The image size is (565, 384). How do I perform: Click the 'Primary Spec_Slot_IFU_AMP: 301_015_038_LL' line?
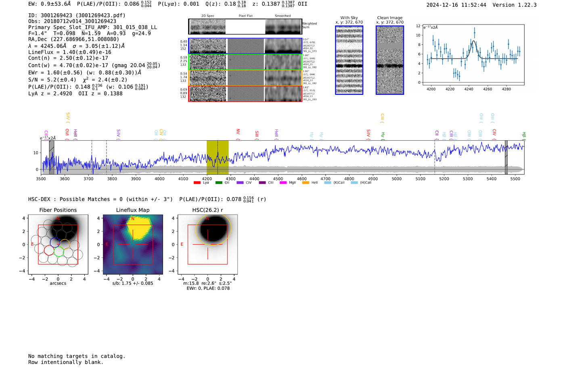tap(93, 27)
